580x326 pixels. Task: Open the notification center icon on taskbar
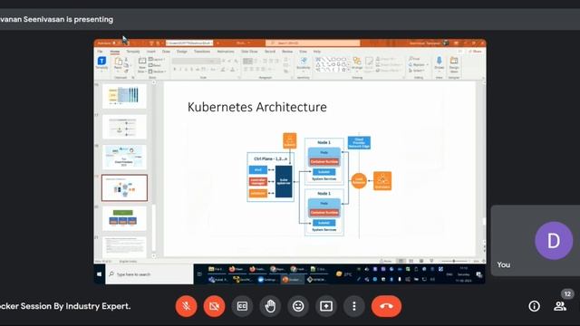479,274
